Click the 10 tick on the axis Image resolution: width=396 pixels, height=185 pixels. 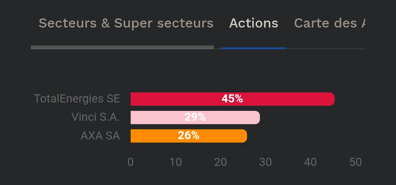(176, 162)
